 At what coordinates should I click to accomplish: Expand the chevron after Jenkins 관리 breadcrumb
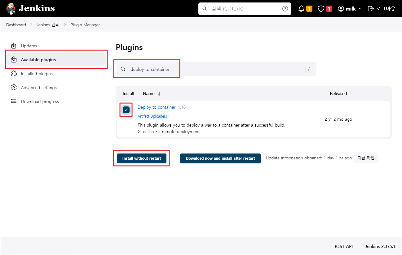pyautogui.click(x=65, y=25)
